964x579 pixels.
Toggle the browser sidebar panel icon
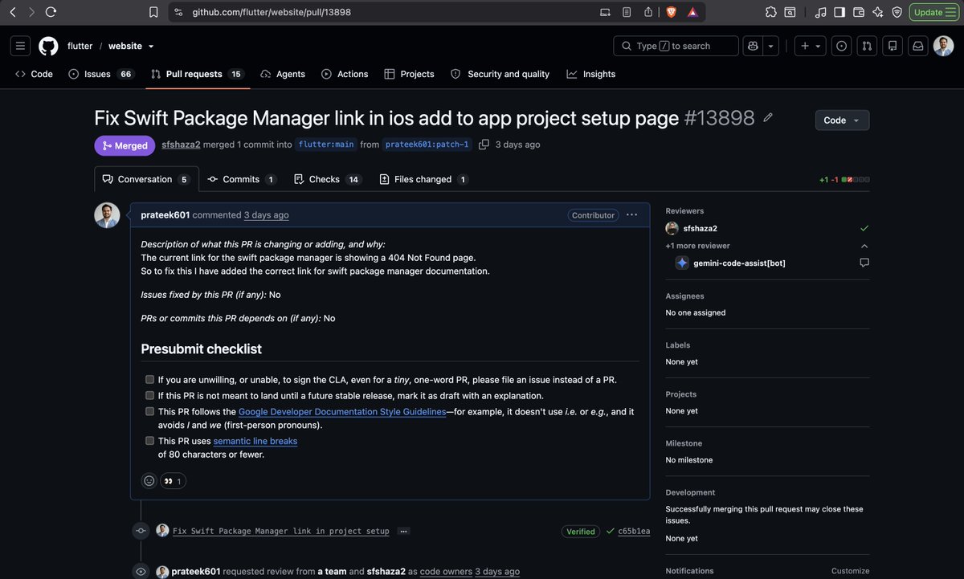pos(839,12)
